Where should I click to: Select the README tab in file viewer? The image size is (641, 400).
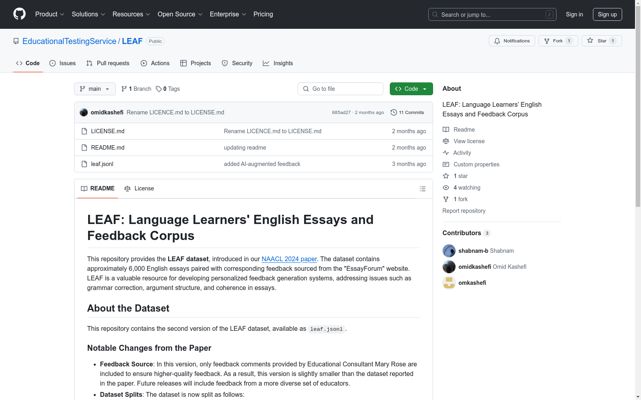(98, 188)
